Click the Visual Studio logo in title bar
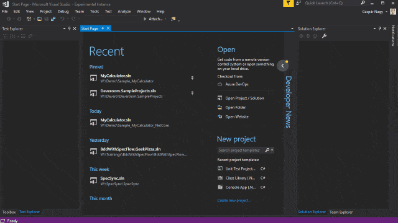Viewport: 398px width, 223px height. coord(6,4)
